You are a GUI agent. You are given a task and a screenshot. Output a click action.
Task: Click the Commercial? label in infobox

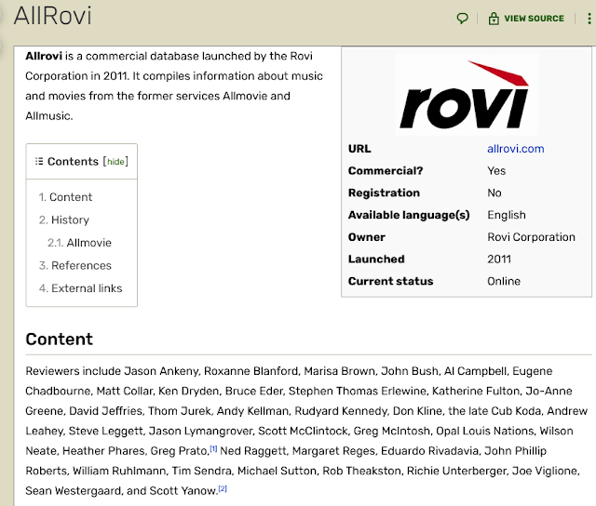[x=386, y=171]
